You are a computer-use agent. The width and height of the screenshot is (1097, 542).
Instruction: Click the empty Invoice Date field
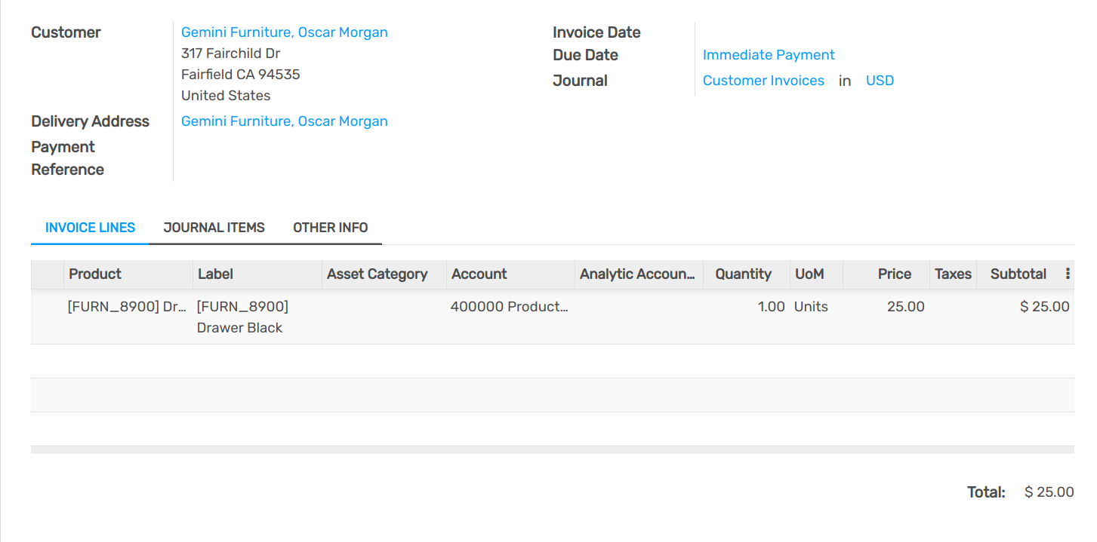pyautogui.click(x=755, y=32)
